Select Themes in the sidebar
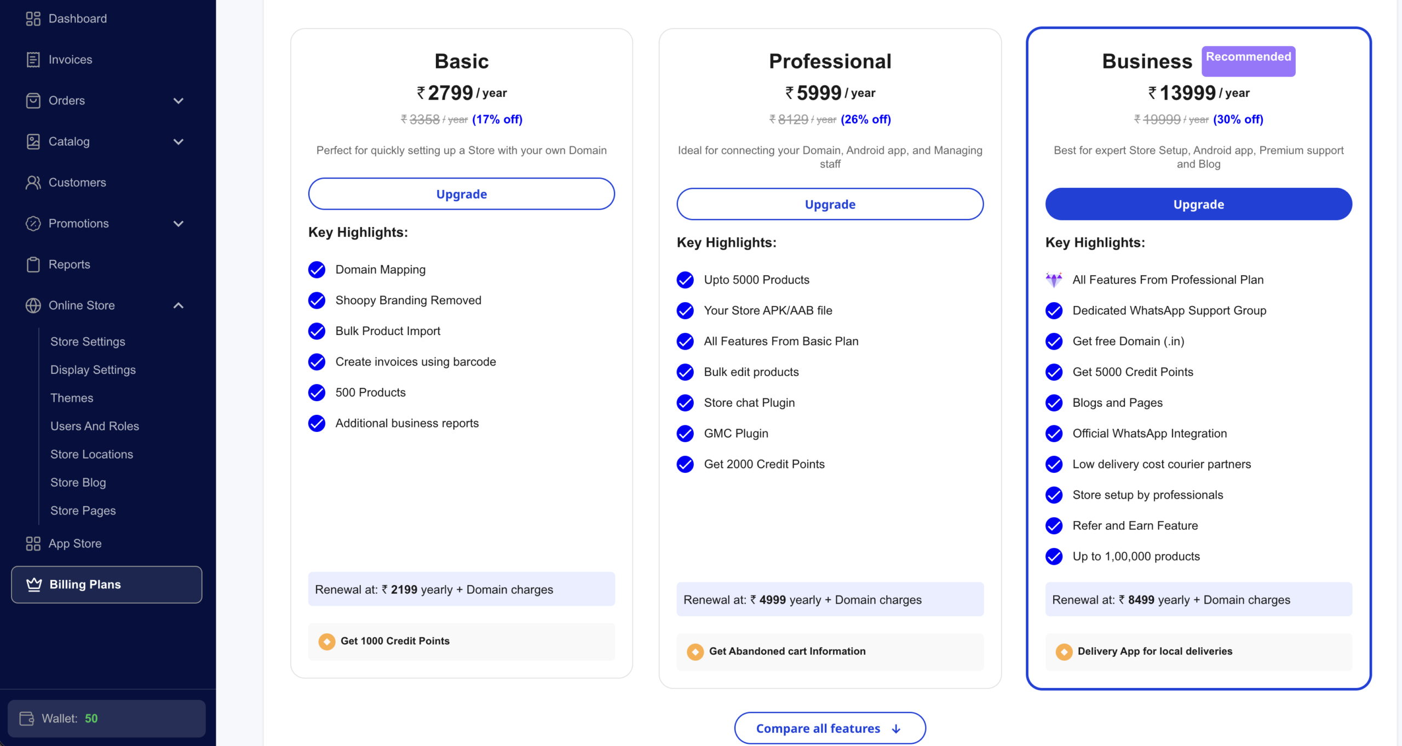 [72, 398]
